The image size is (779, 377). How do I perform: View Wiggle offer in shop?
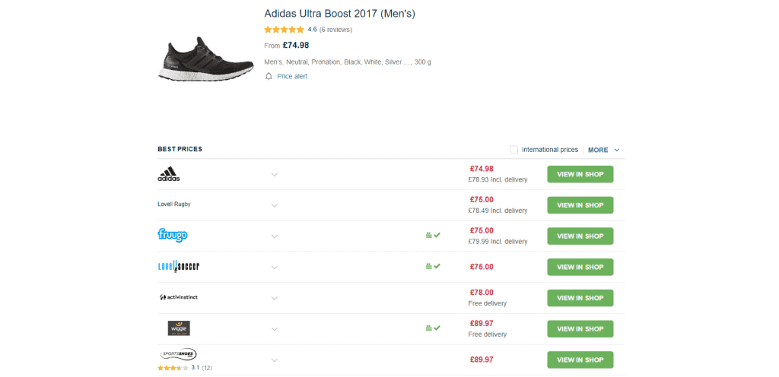(x=580, y=329)
